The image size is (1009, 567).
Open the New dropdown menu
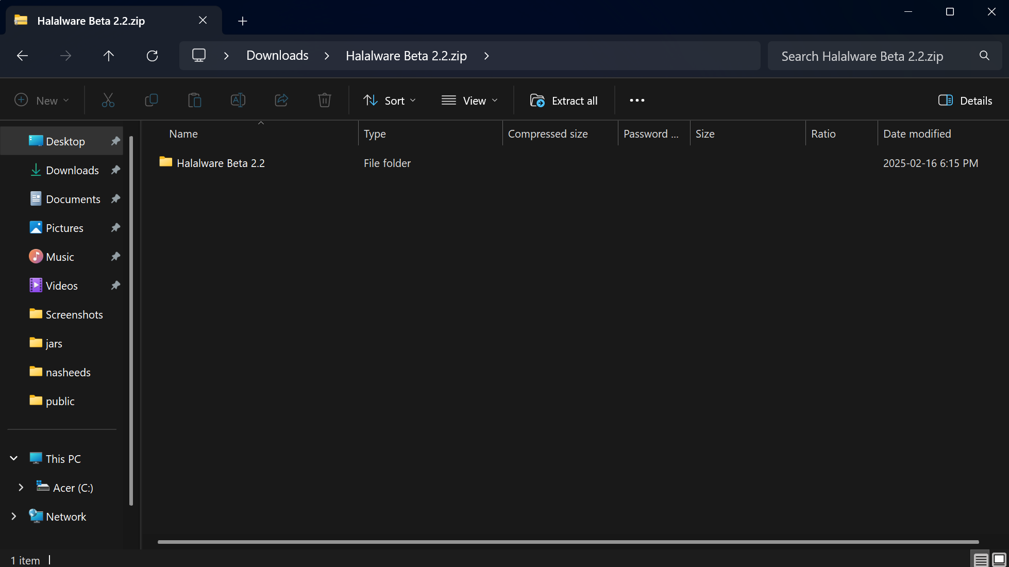coord(42,101)
